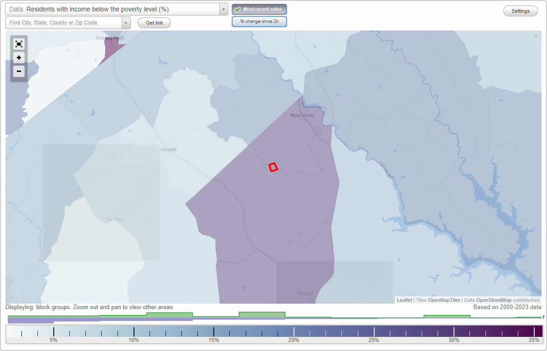Viewport: 547px width, 351px height.
Task: Zoom in using the plus icon
Action: (x=19, y=58)
